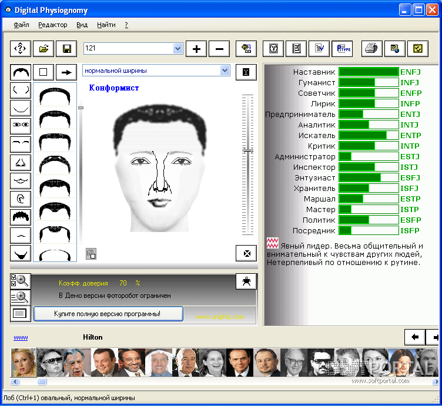Choose the ear feature button

coord(21,199)
